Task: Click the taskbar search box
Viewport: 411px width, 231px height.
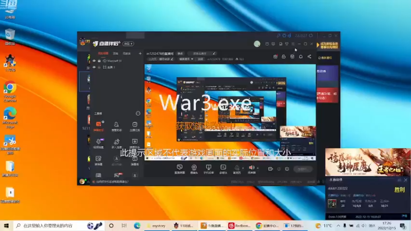Action: (x=58, y=225)
